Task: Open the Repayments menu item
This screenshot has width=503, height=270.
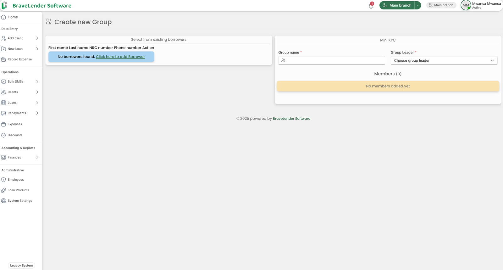Action: coord(17,113)
